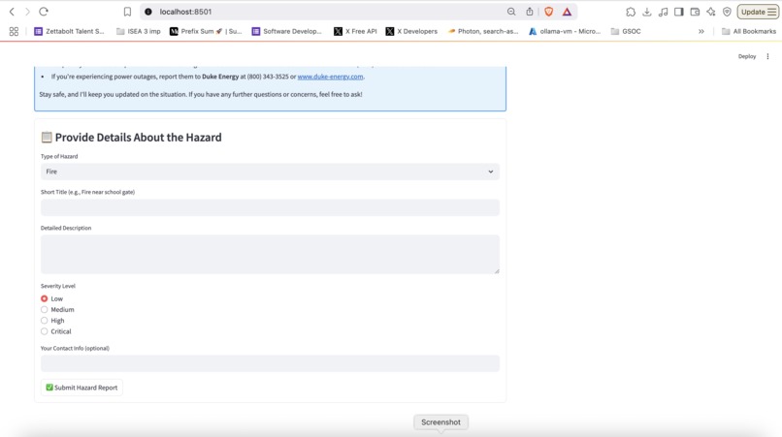
Task: Open Brave Shields lion icon
Action: coord(548,12)
